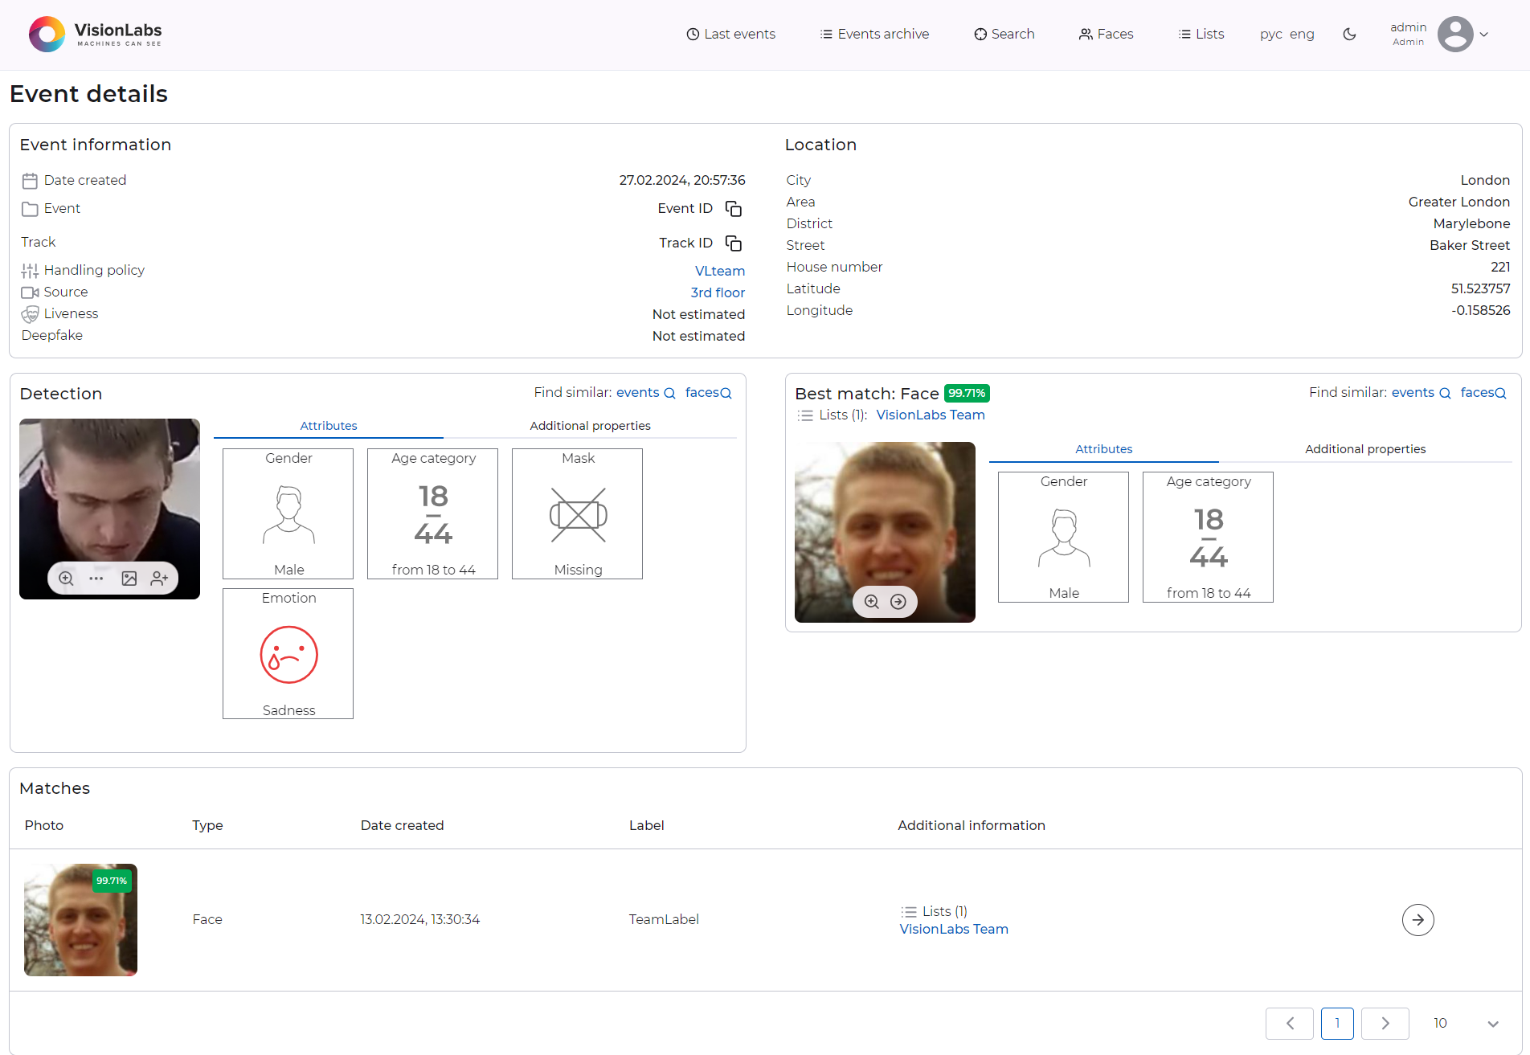Open the VLteam handling policy link
The height and width of the screenshot is (1055, 1530).
click(719, 272)
